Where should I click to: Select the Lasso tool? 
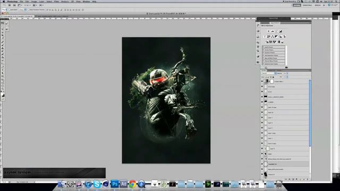tap(3, 29)
